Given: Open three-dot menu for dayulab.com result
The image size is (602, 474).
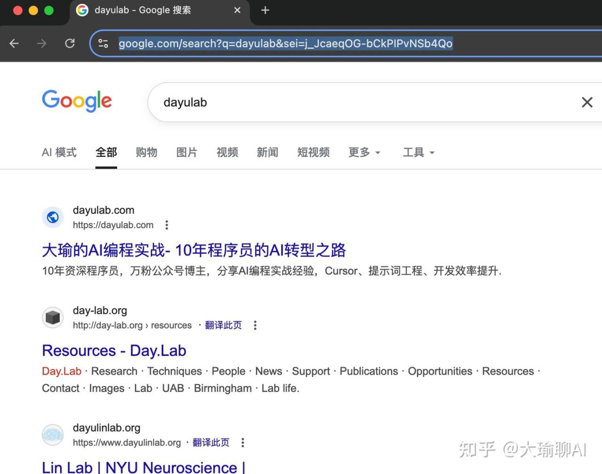Looking at the screenshot, I should (166, 225).
